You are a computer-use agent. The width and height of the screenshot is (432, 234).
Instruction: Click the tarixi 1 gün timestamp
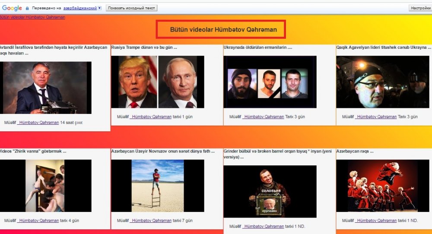pyautogui.click(x=183, y=117)
